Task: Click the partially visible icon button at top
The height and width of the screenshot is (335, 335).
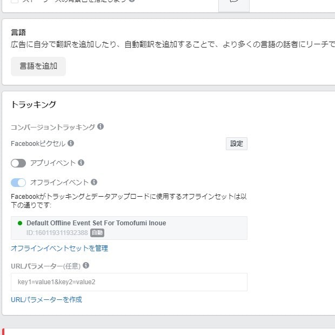Action: click(x=234, y=5)
